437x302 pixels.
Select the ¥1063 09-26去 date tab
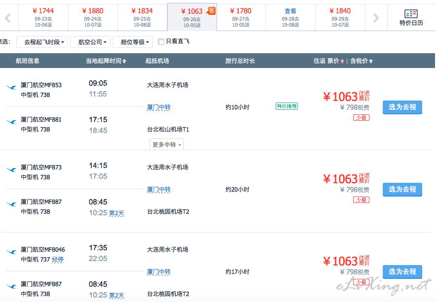(x=192, y=18)
